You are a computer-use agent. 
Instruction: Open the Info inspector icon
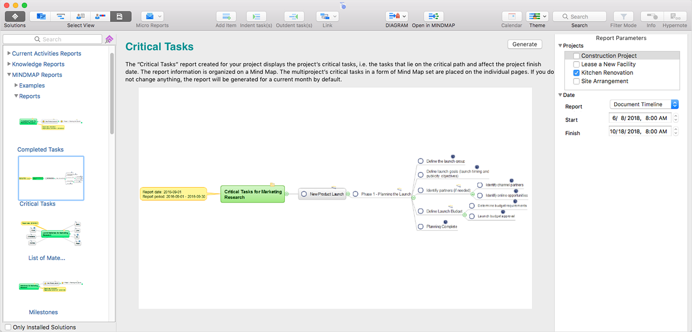651,16
